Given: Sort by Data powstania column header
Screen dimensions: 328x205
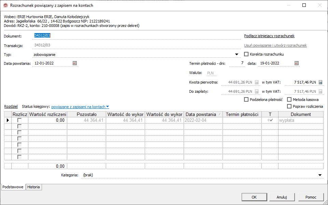Looking at the screenshot, I should (203, 114).
